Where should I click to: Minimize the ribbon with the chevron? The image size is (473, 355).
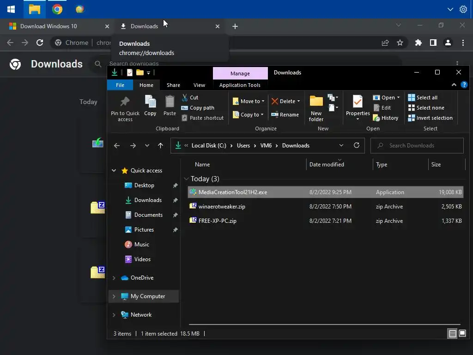[454, 85]
